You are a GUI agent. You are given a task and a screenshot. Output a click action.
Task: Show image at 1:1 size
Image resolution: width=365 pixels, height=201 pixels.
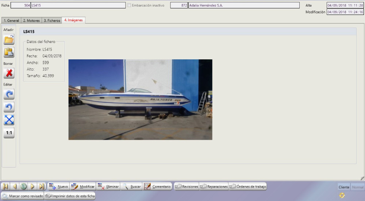(9, 133)
